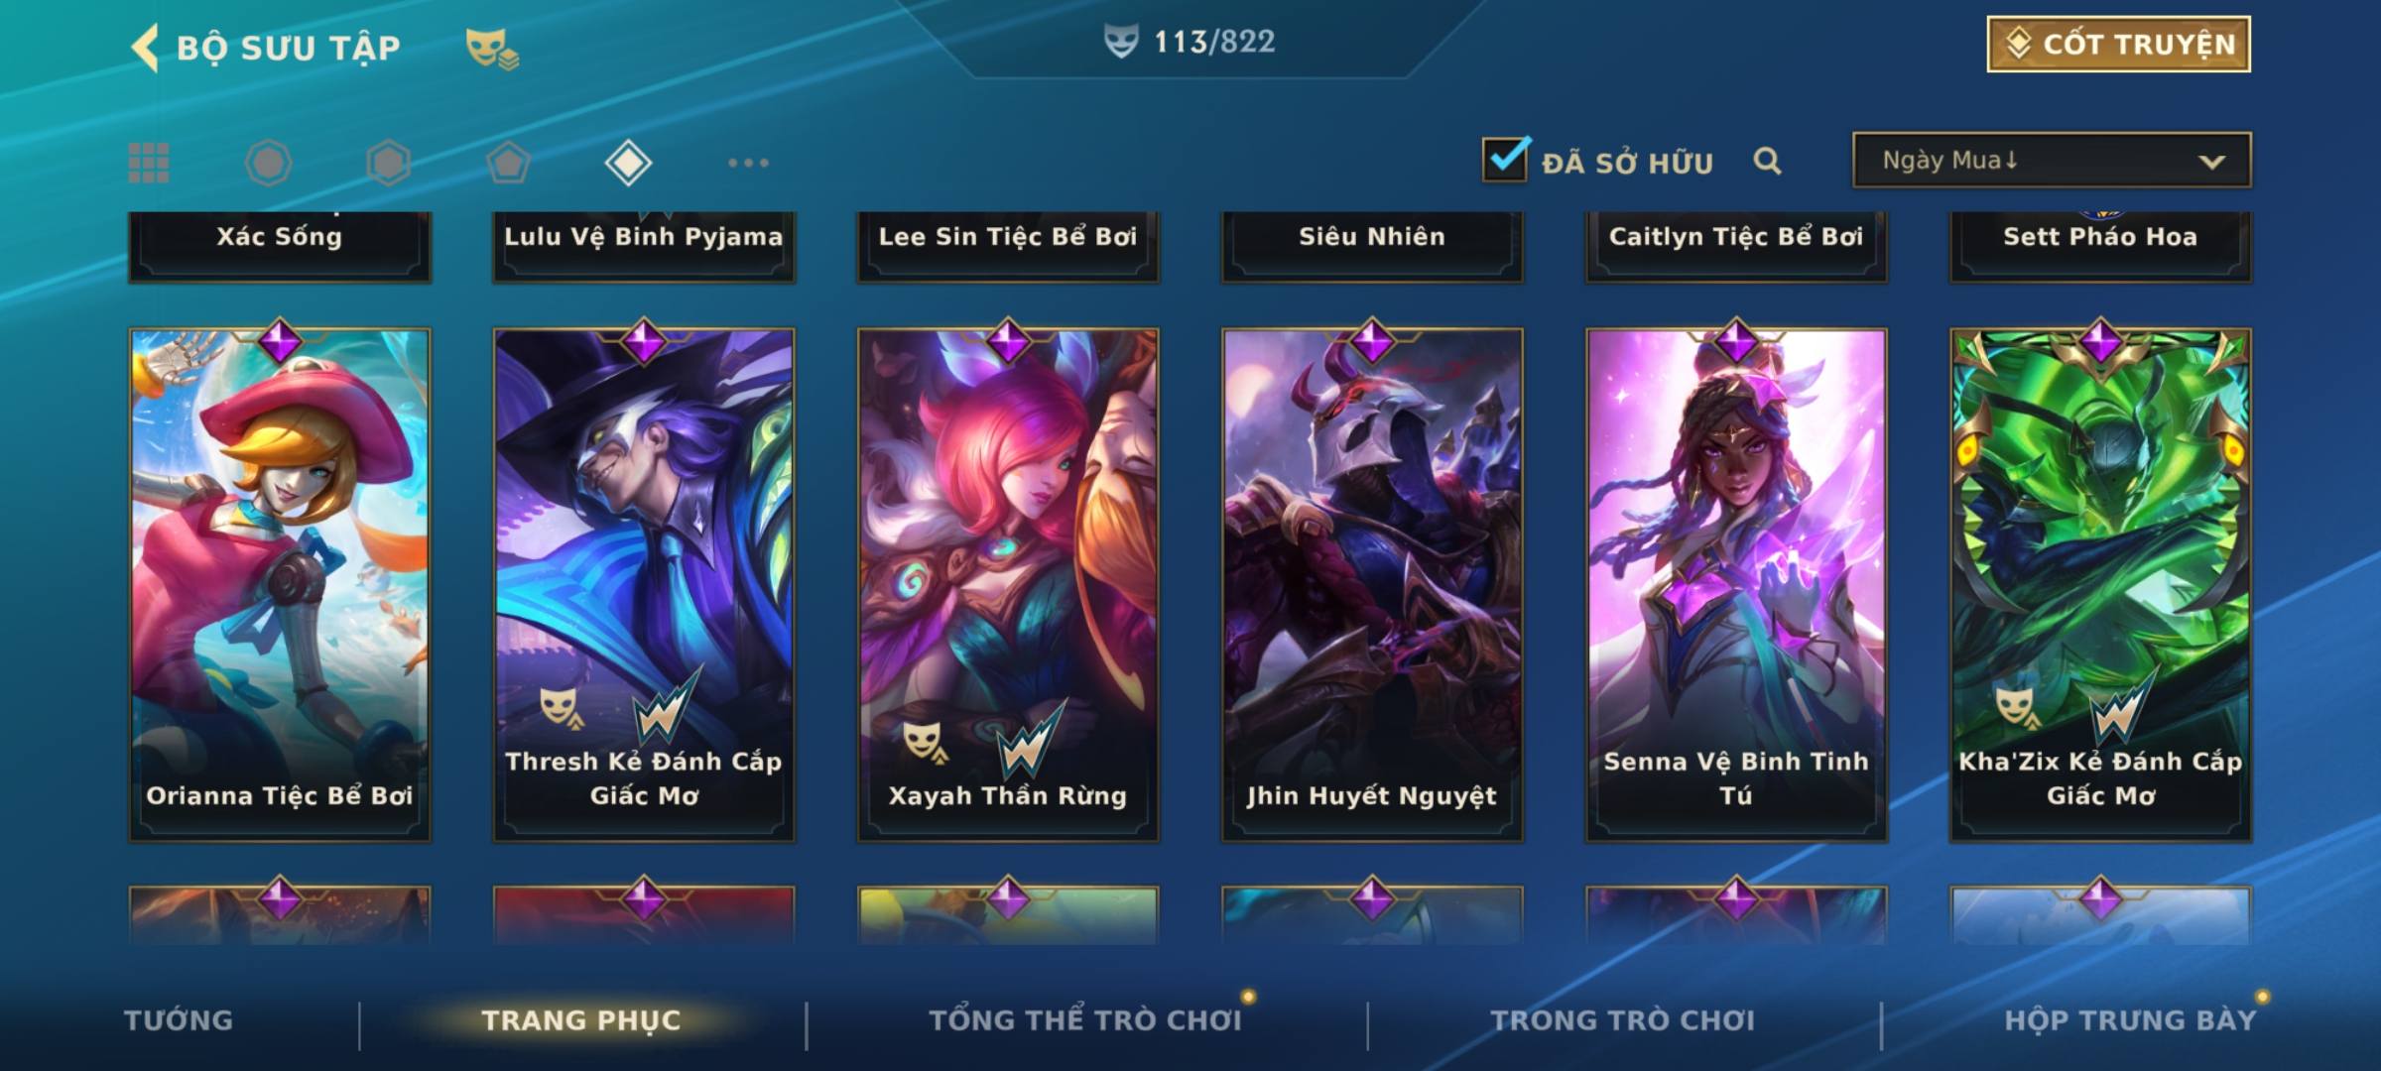Go back using the Bộ Sưu Tập arrow

[145, 48]
